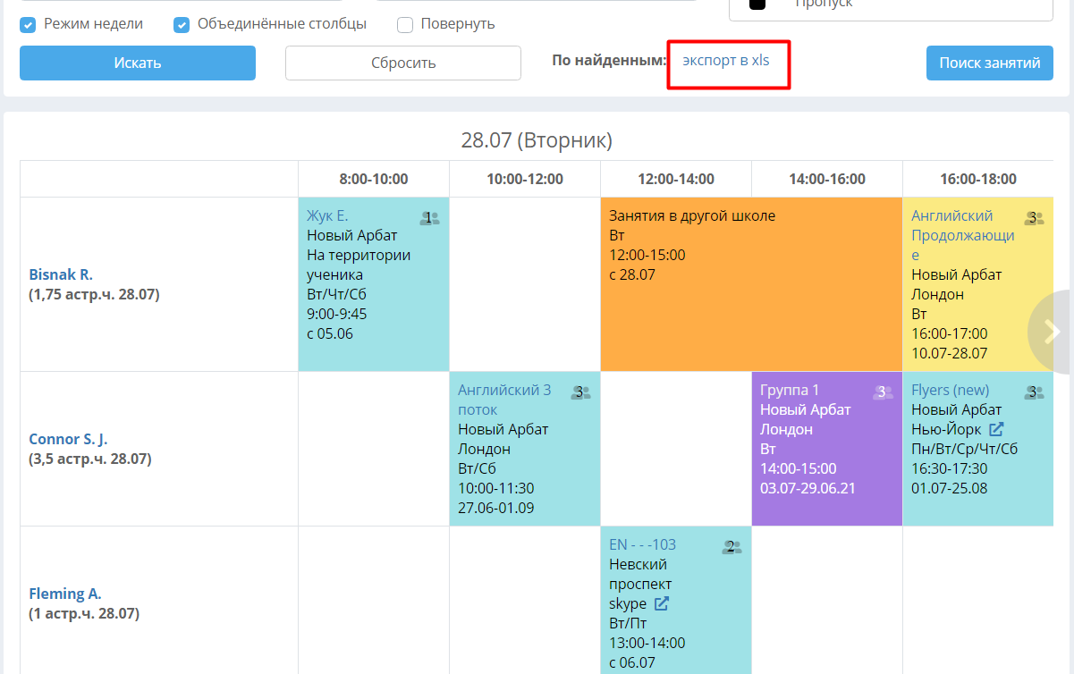Image resolution: width=1074 pixels, height=674 pixels.
Task: Click the student count icon on Жук Е. card
Action: (x=429, y=217)
